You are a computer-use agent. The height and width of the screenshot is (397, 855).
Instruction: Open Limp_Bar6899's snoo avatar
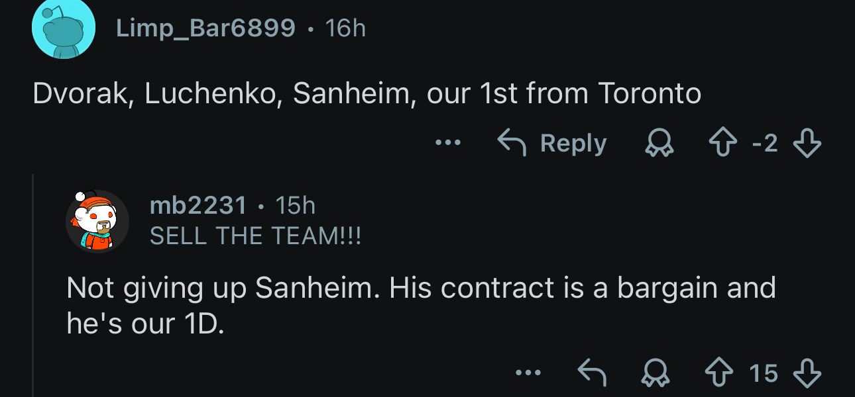(64, 28)
